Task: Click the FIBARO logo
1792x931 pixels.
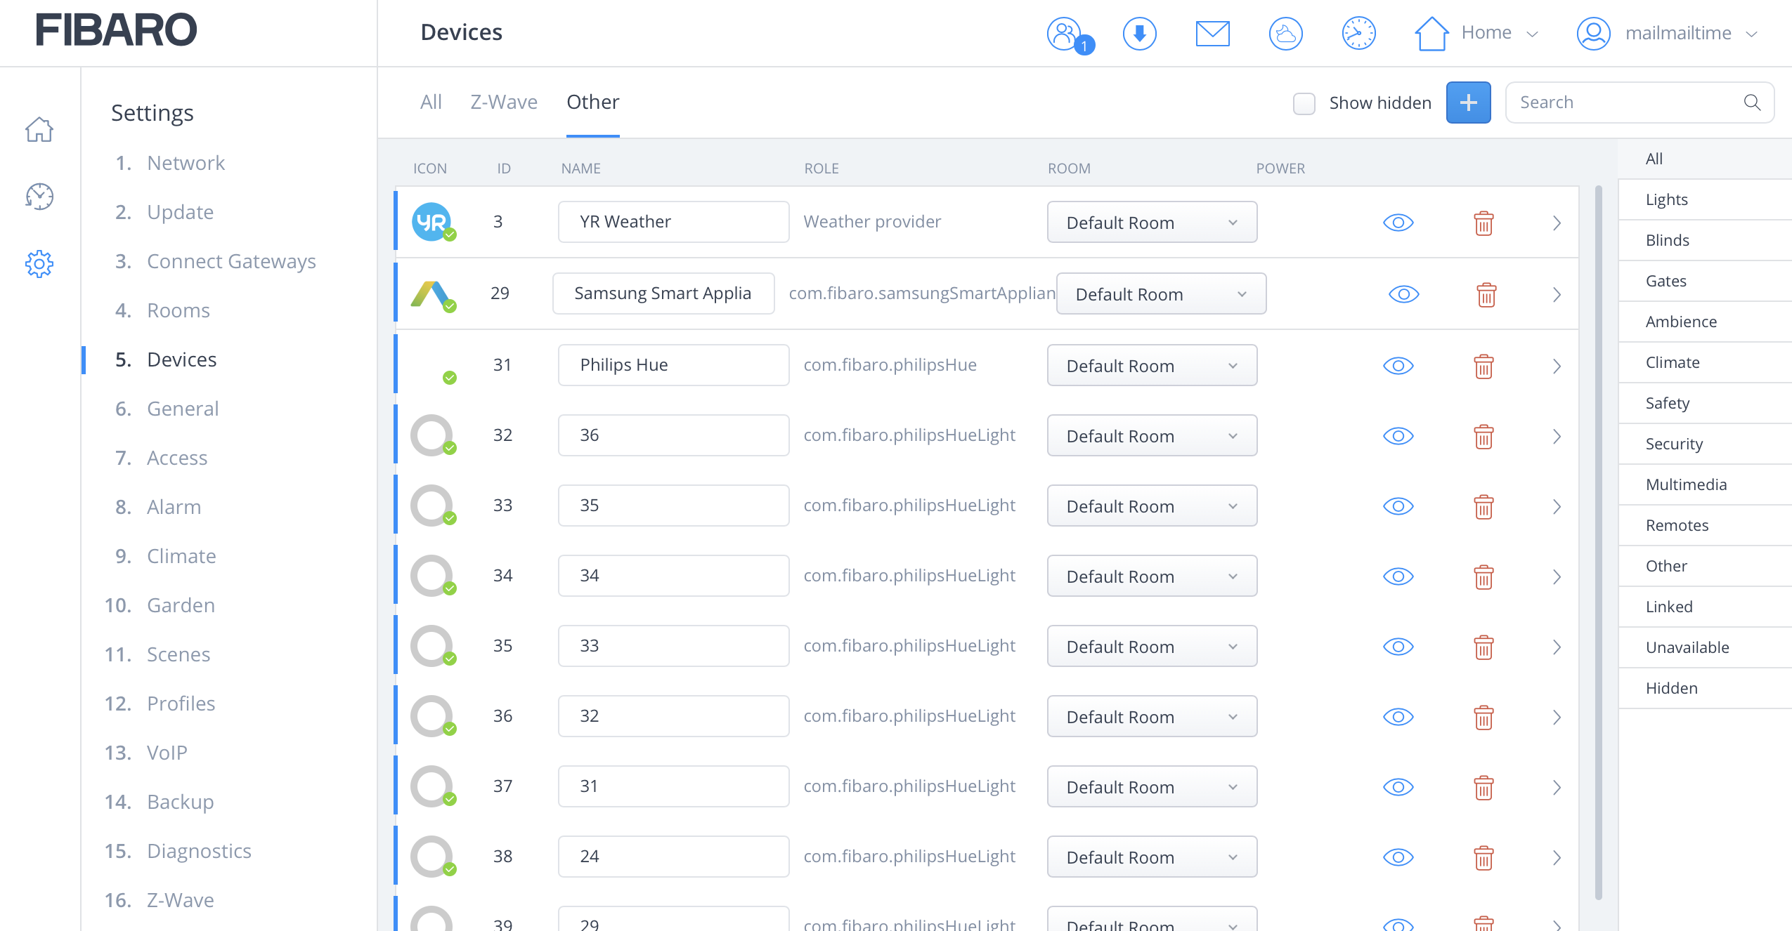Action: (117, 30)
